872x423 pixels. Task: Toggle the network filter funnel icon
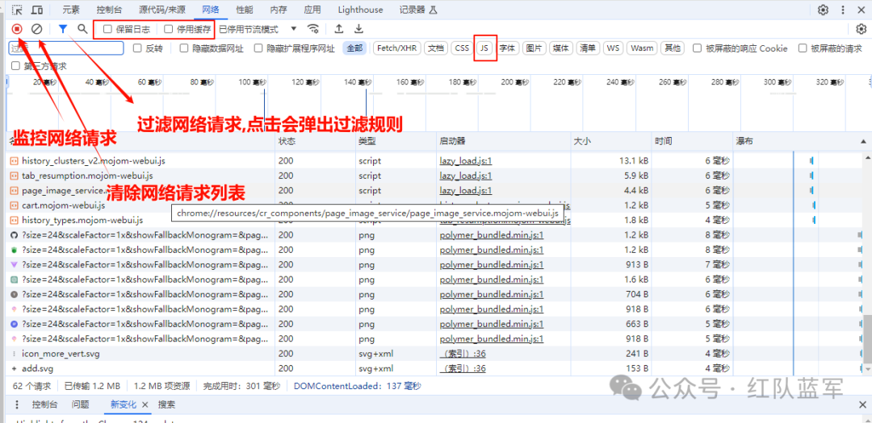point(63,29)
